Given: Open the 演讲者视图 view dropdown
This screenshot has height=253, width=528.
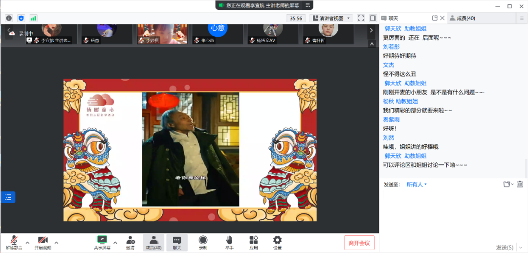Looking at the screenshot, I should 331,18.
